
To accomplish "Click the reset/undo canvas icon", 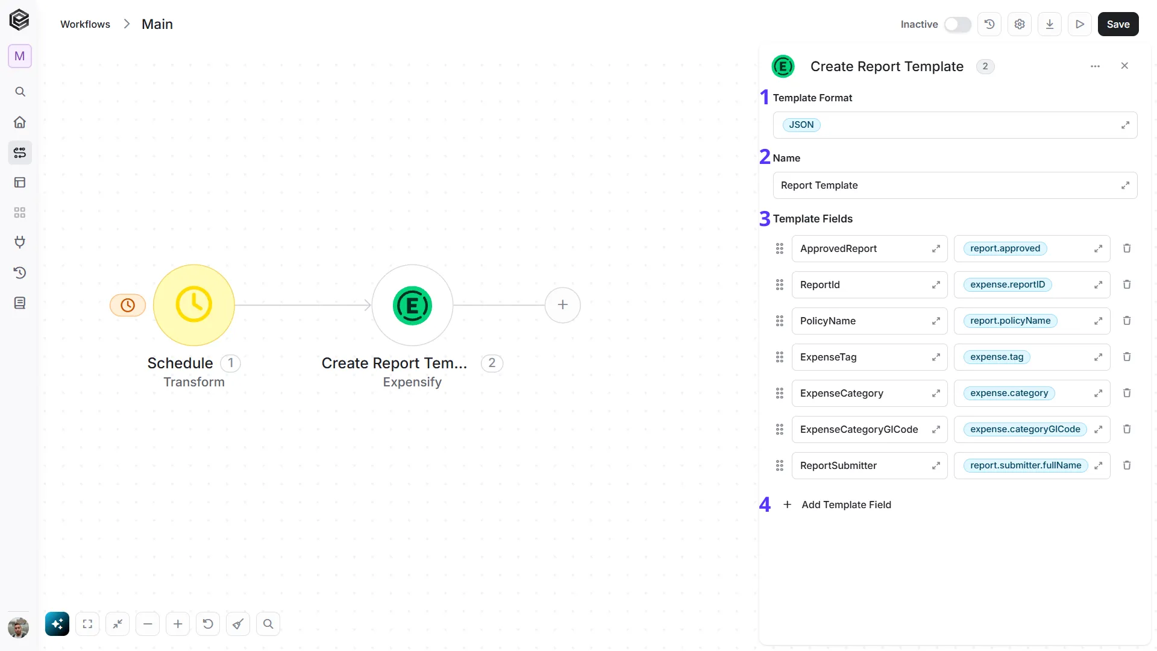I will point(208,624).
